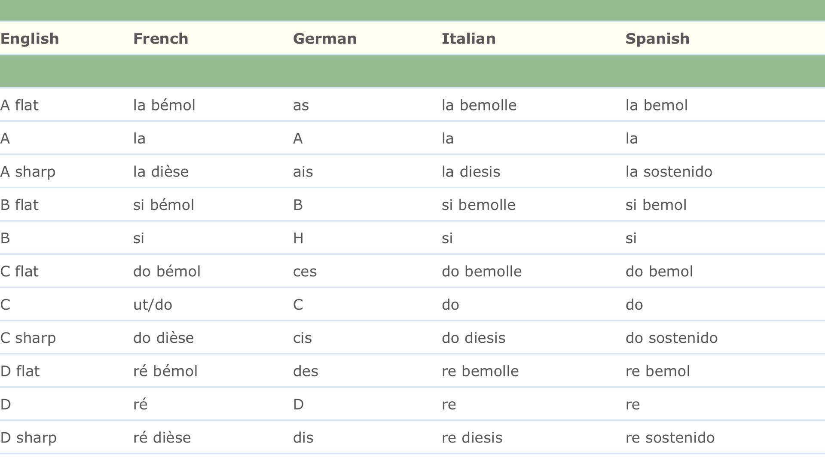Click the German 'ces' cell
The width and height of the screenshot is (825, 464).
305,272
